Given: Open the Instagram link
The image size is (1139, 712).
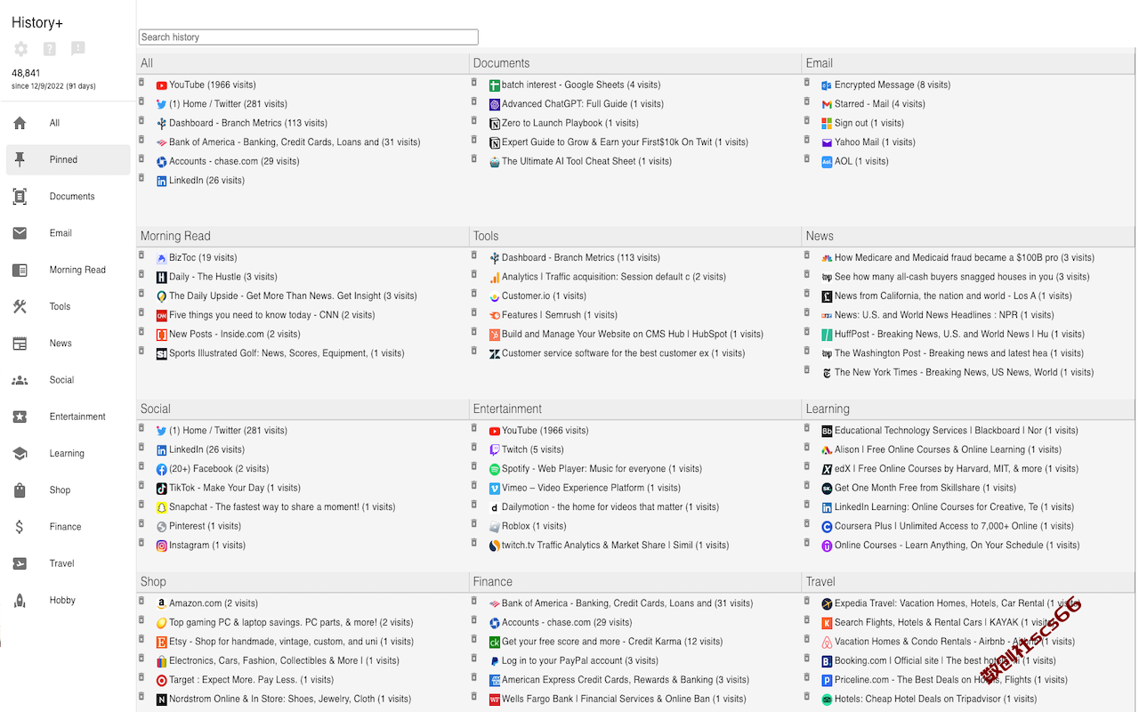Looking at the screenshot, I should click(207, 546).
